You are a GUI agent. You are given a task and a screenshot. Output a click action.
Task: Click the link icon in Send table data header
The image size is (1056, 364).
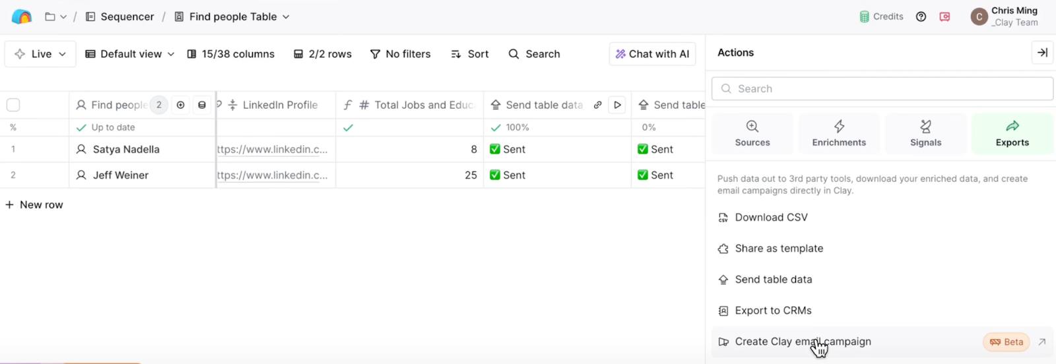tap(597, 105)
